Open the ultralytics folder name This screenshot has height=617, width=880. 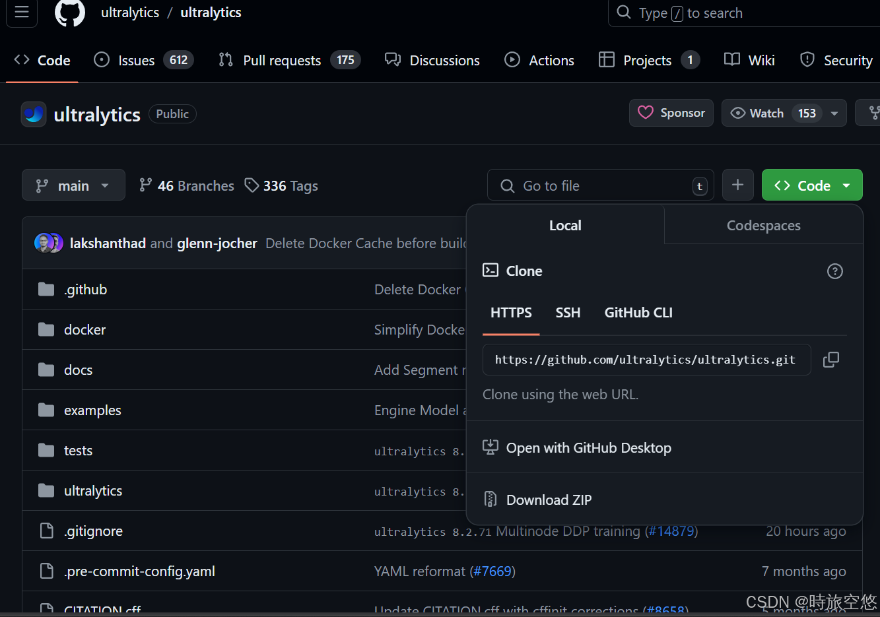(x=93, y=490)
